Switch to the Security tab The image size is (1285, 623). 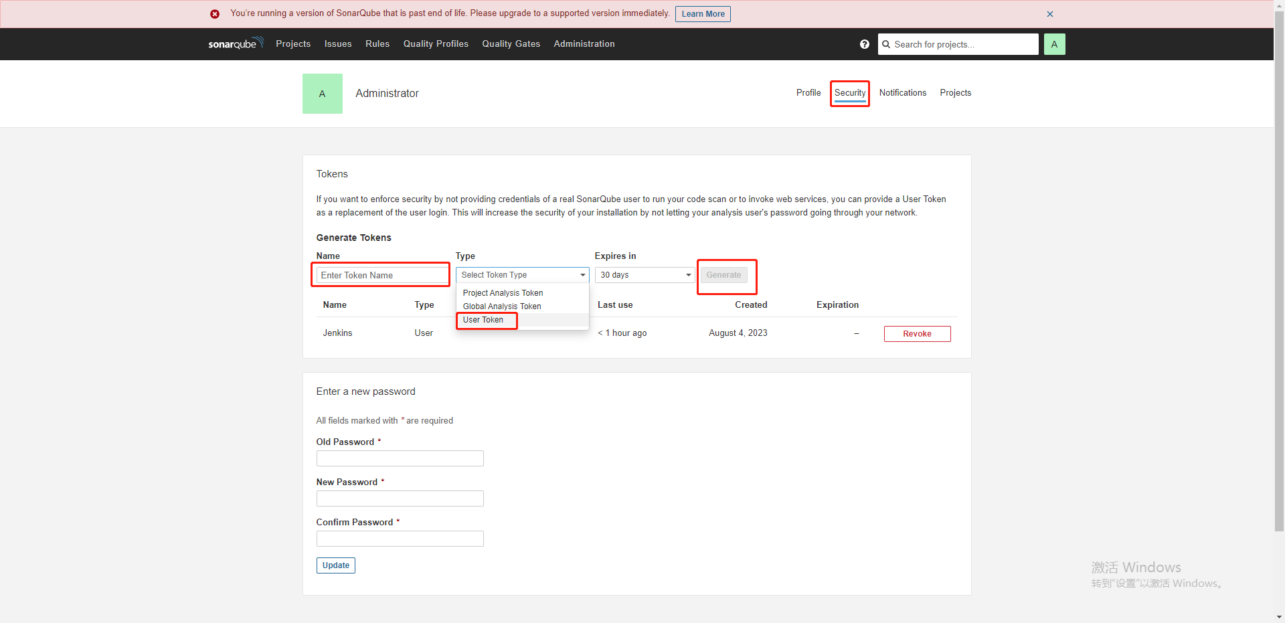coord(850,92)
